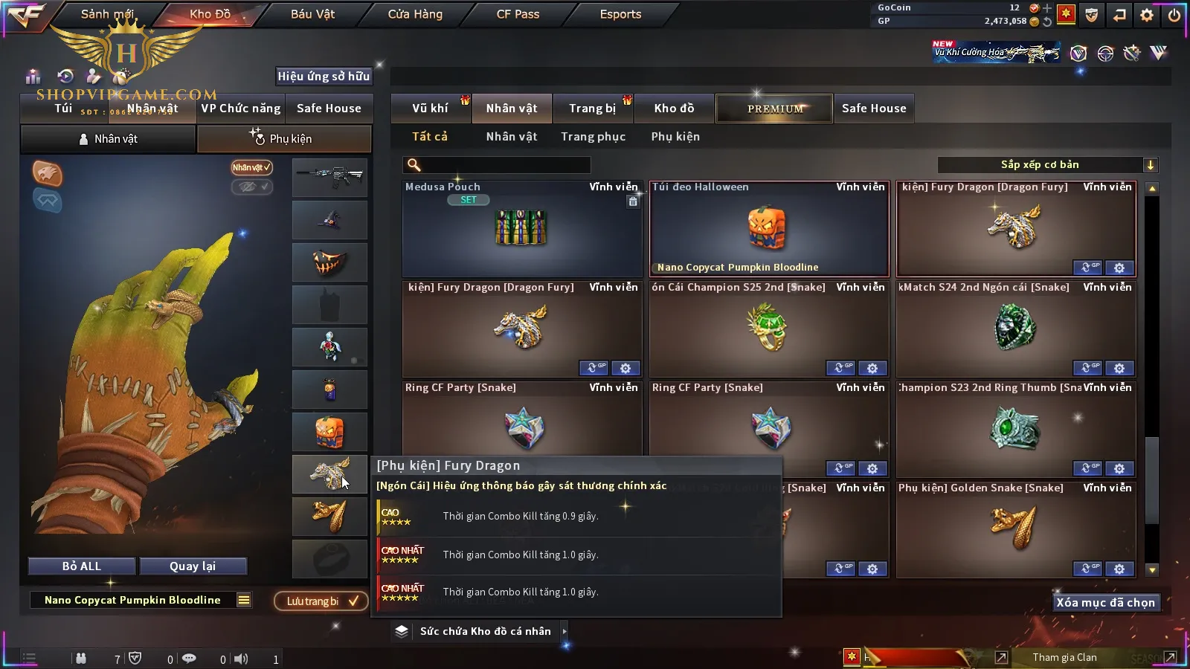Screen dimensions: 1190x669
Task: Expand Sức chứa Kho đồ cá nhân
Action: pos(565,631)
